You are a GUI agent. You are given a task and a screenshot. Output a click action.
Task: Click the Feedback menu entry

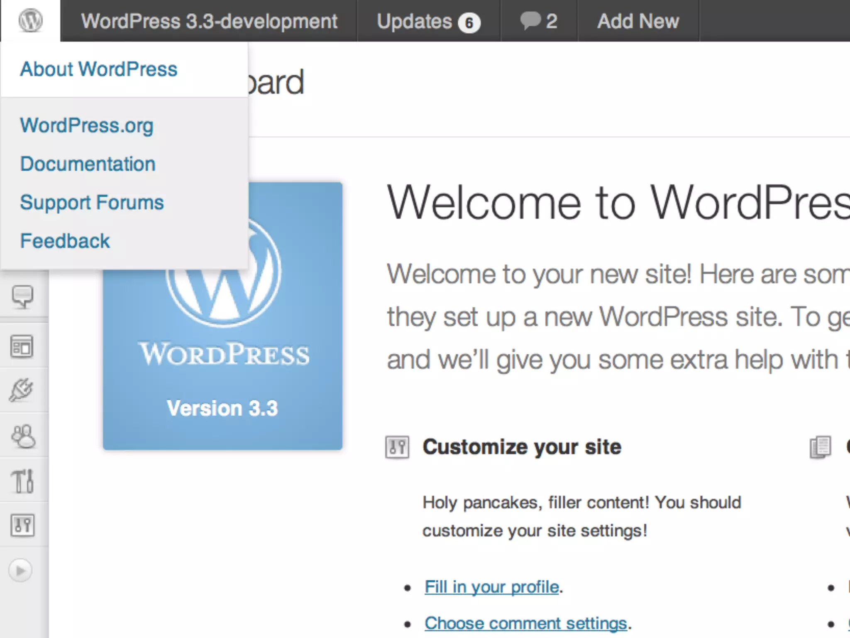pos(65,241)
